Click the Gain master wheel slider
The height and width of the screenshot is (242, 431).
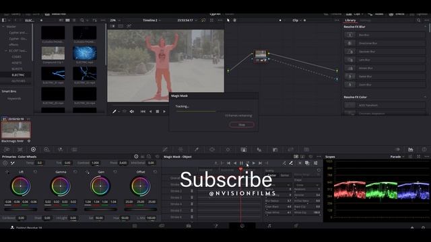(100, 209)
